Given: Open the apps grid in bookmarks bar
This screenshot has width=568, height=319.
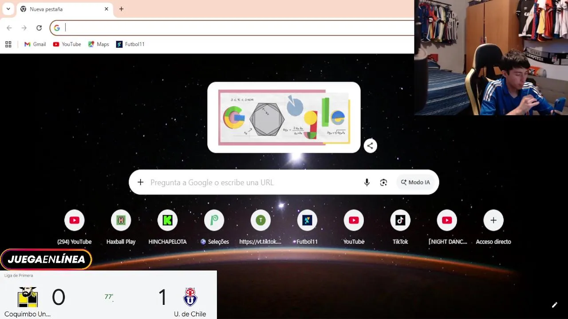Looking at the screenshot, I should 8,44.
